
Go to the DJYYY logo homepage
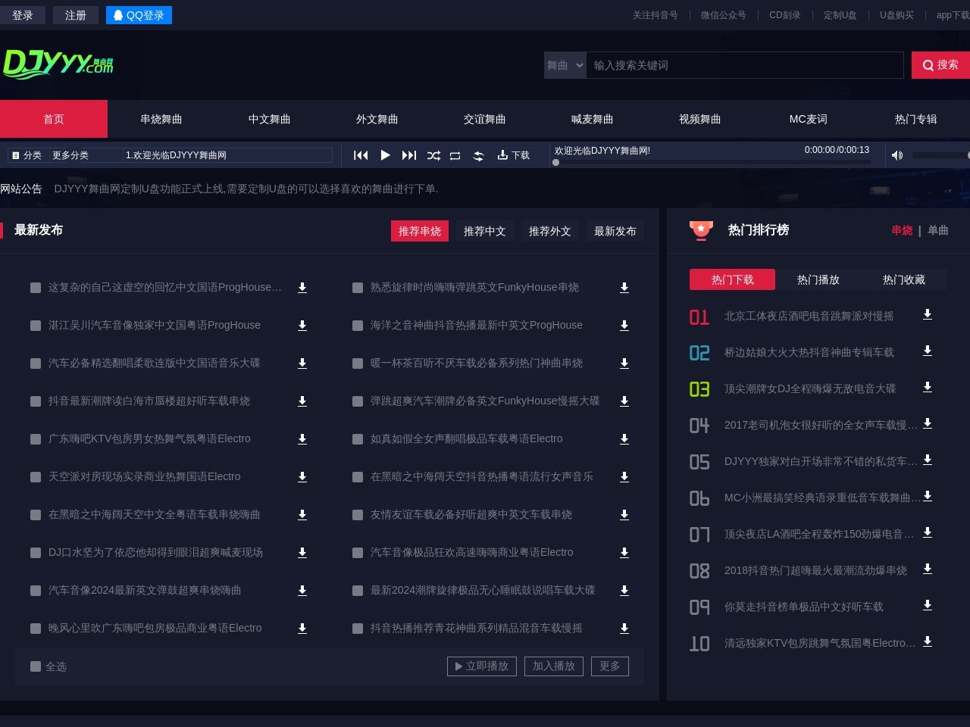tap(58, 64)
